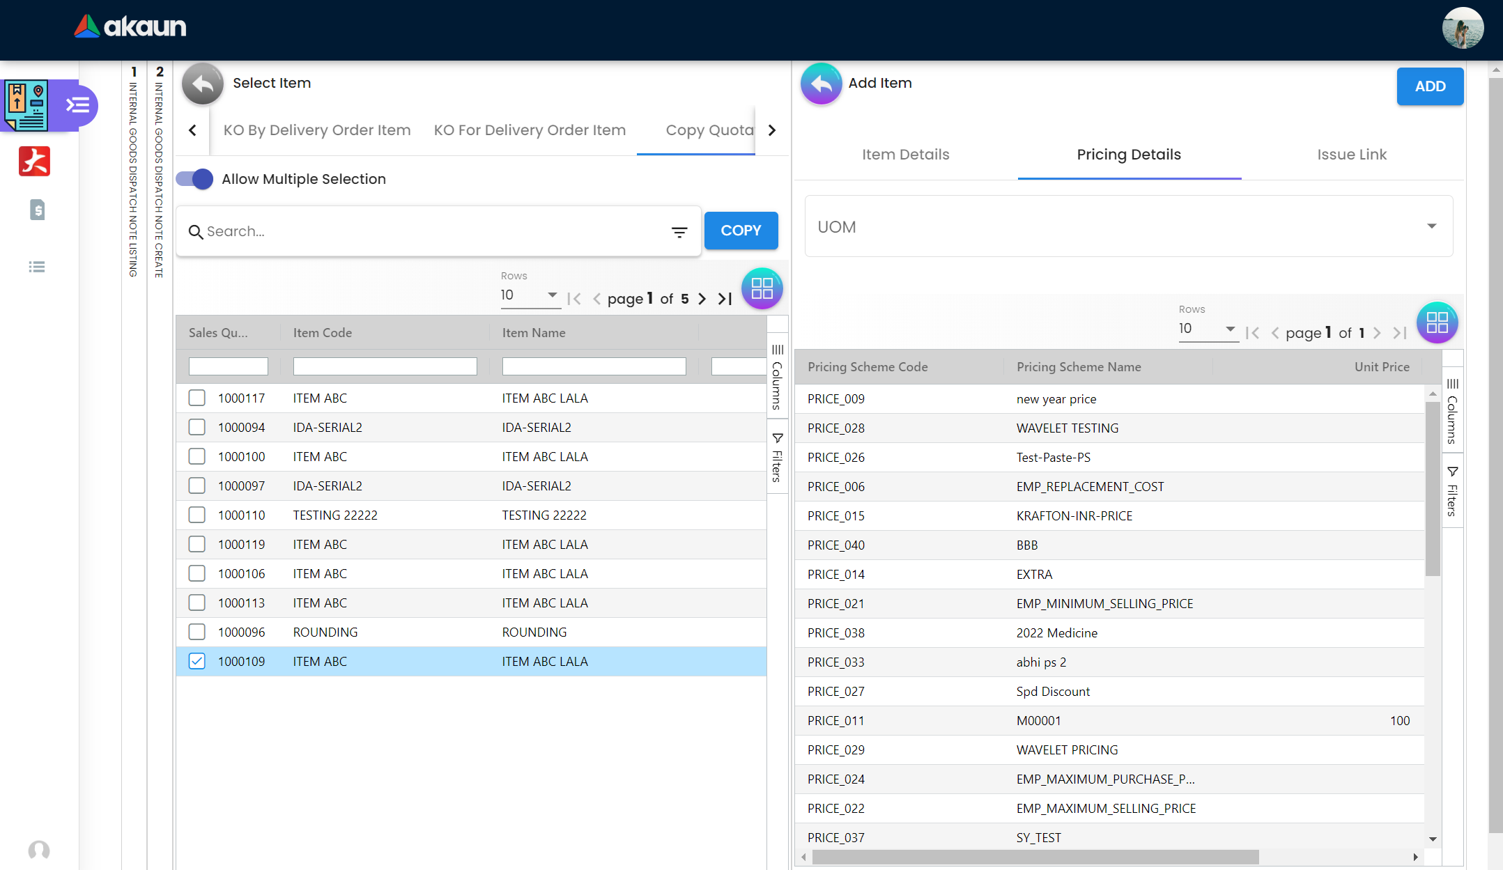
Task: Click the Select Item back arrow icon
Action: pos(202,84)
